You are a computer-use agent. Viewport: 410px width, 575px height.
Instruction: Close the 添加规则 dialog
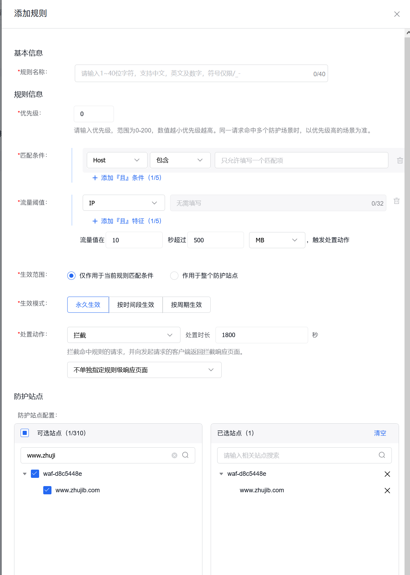pyautogui.click(x=397, y=14)
